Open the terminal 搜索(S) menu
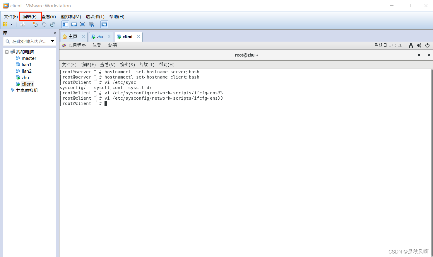This screenshot has width=433, height=257. tap(127, 65)
